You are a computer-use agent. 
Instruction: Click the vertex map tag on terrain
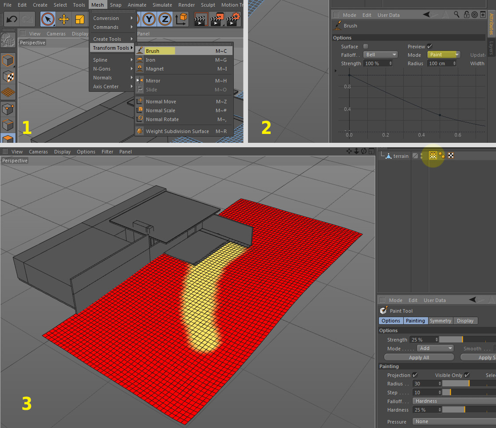[x=433, y=156]
